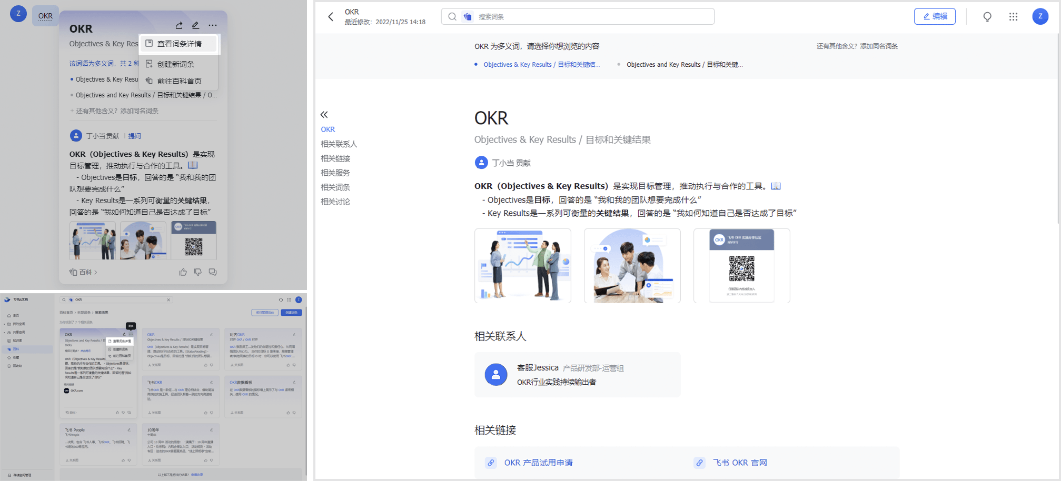Click 申请收录 link below the search results

point(197,475)
